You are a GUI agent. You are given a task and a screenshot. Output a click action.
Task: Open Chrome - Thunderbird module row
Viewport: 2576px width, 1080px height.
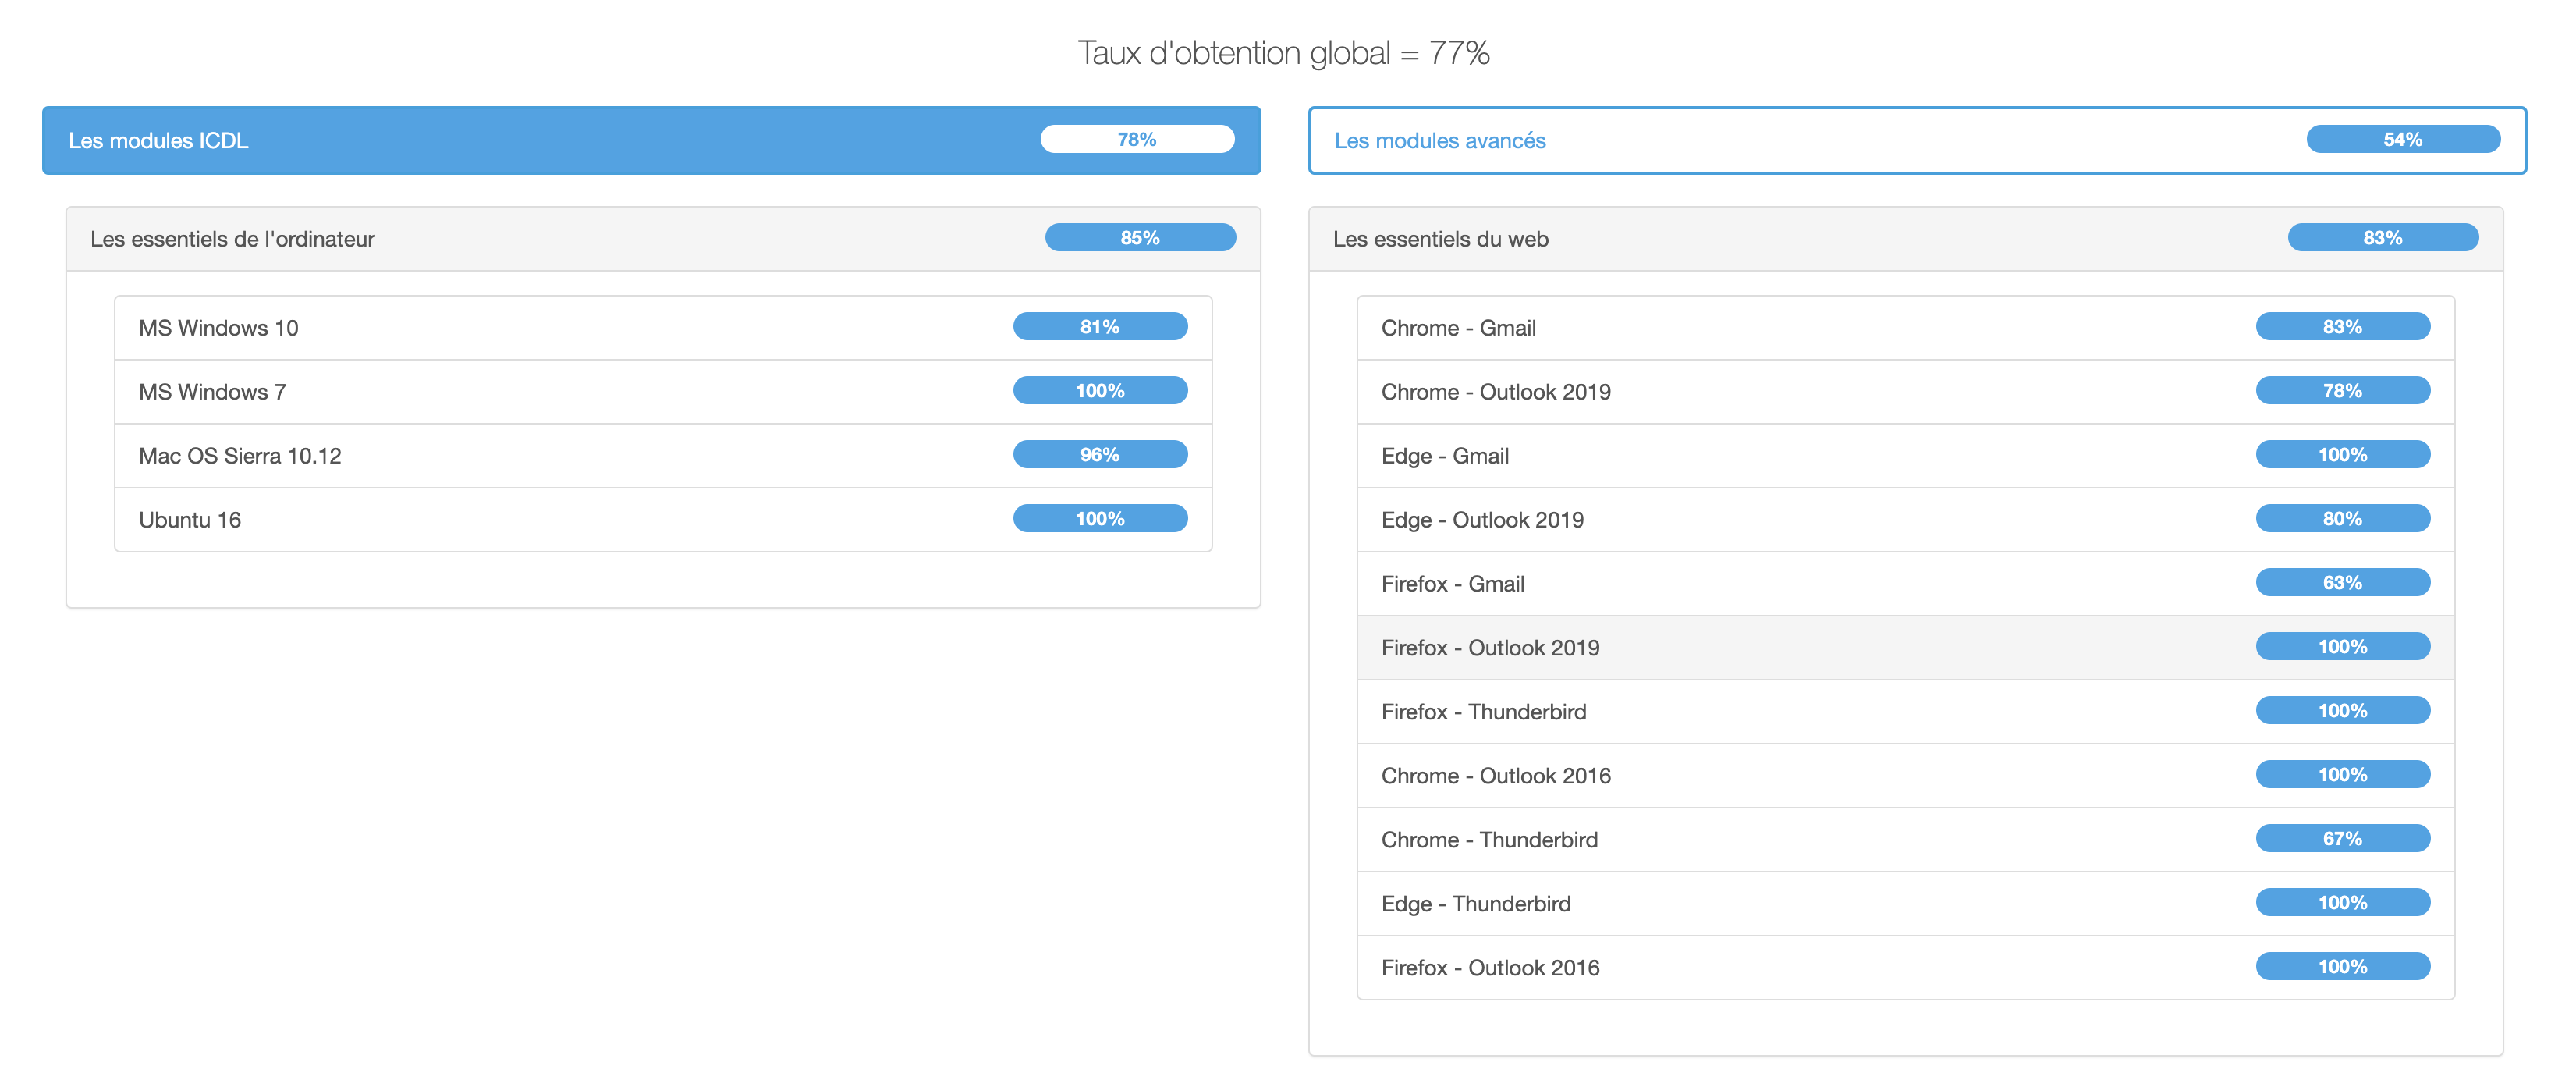pos(1488,840)
